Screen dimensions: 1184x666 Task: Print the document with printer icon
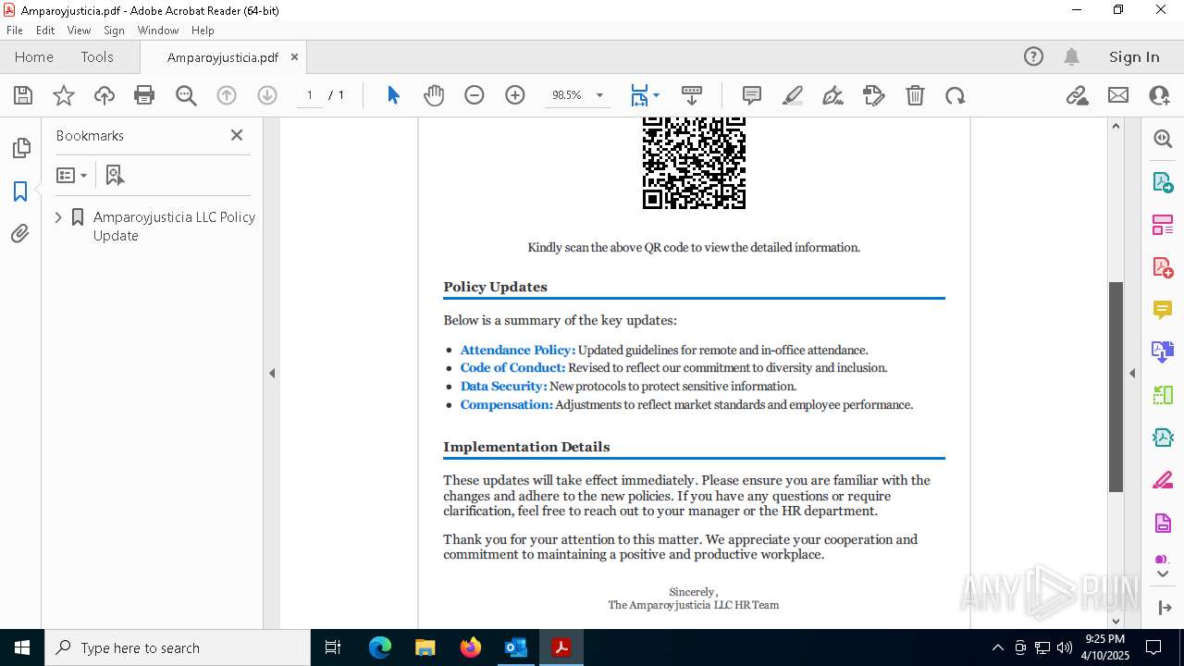[x=144, y=95]
